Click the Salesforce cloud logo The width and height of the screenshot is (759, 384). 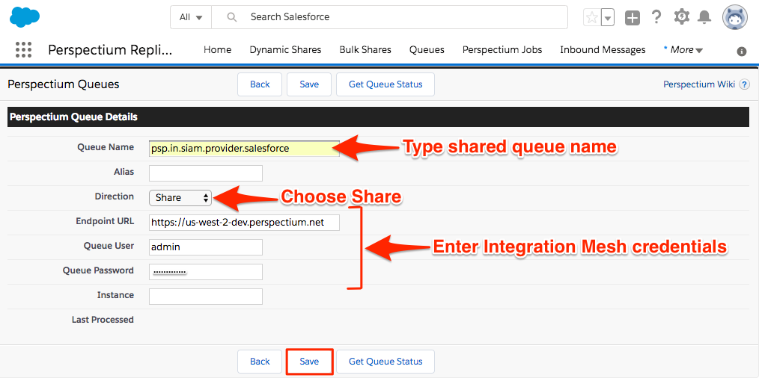25,17
